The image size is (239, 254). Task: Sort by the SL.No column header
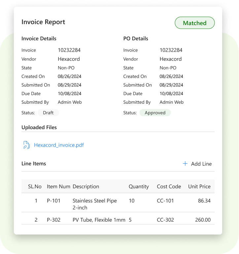pos(35,187)
